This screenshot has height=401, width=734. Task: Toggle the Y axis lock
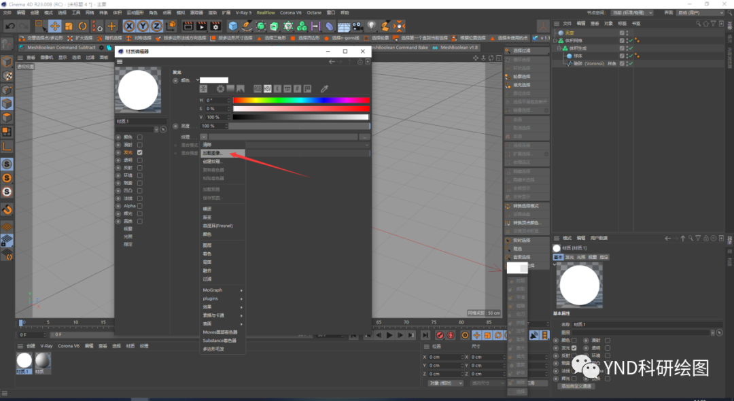[143, 27]
